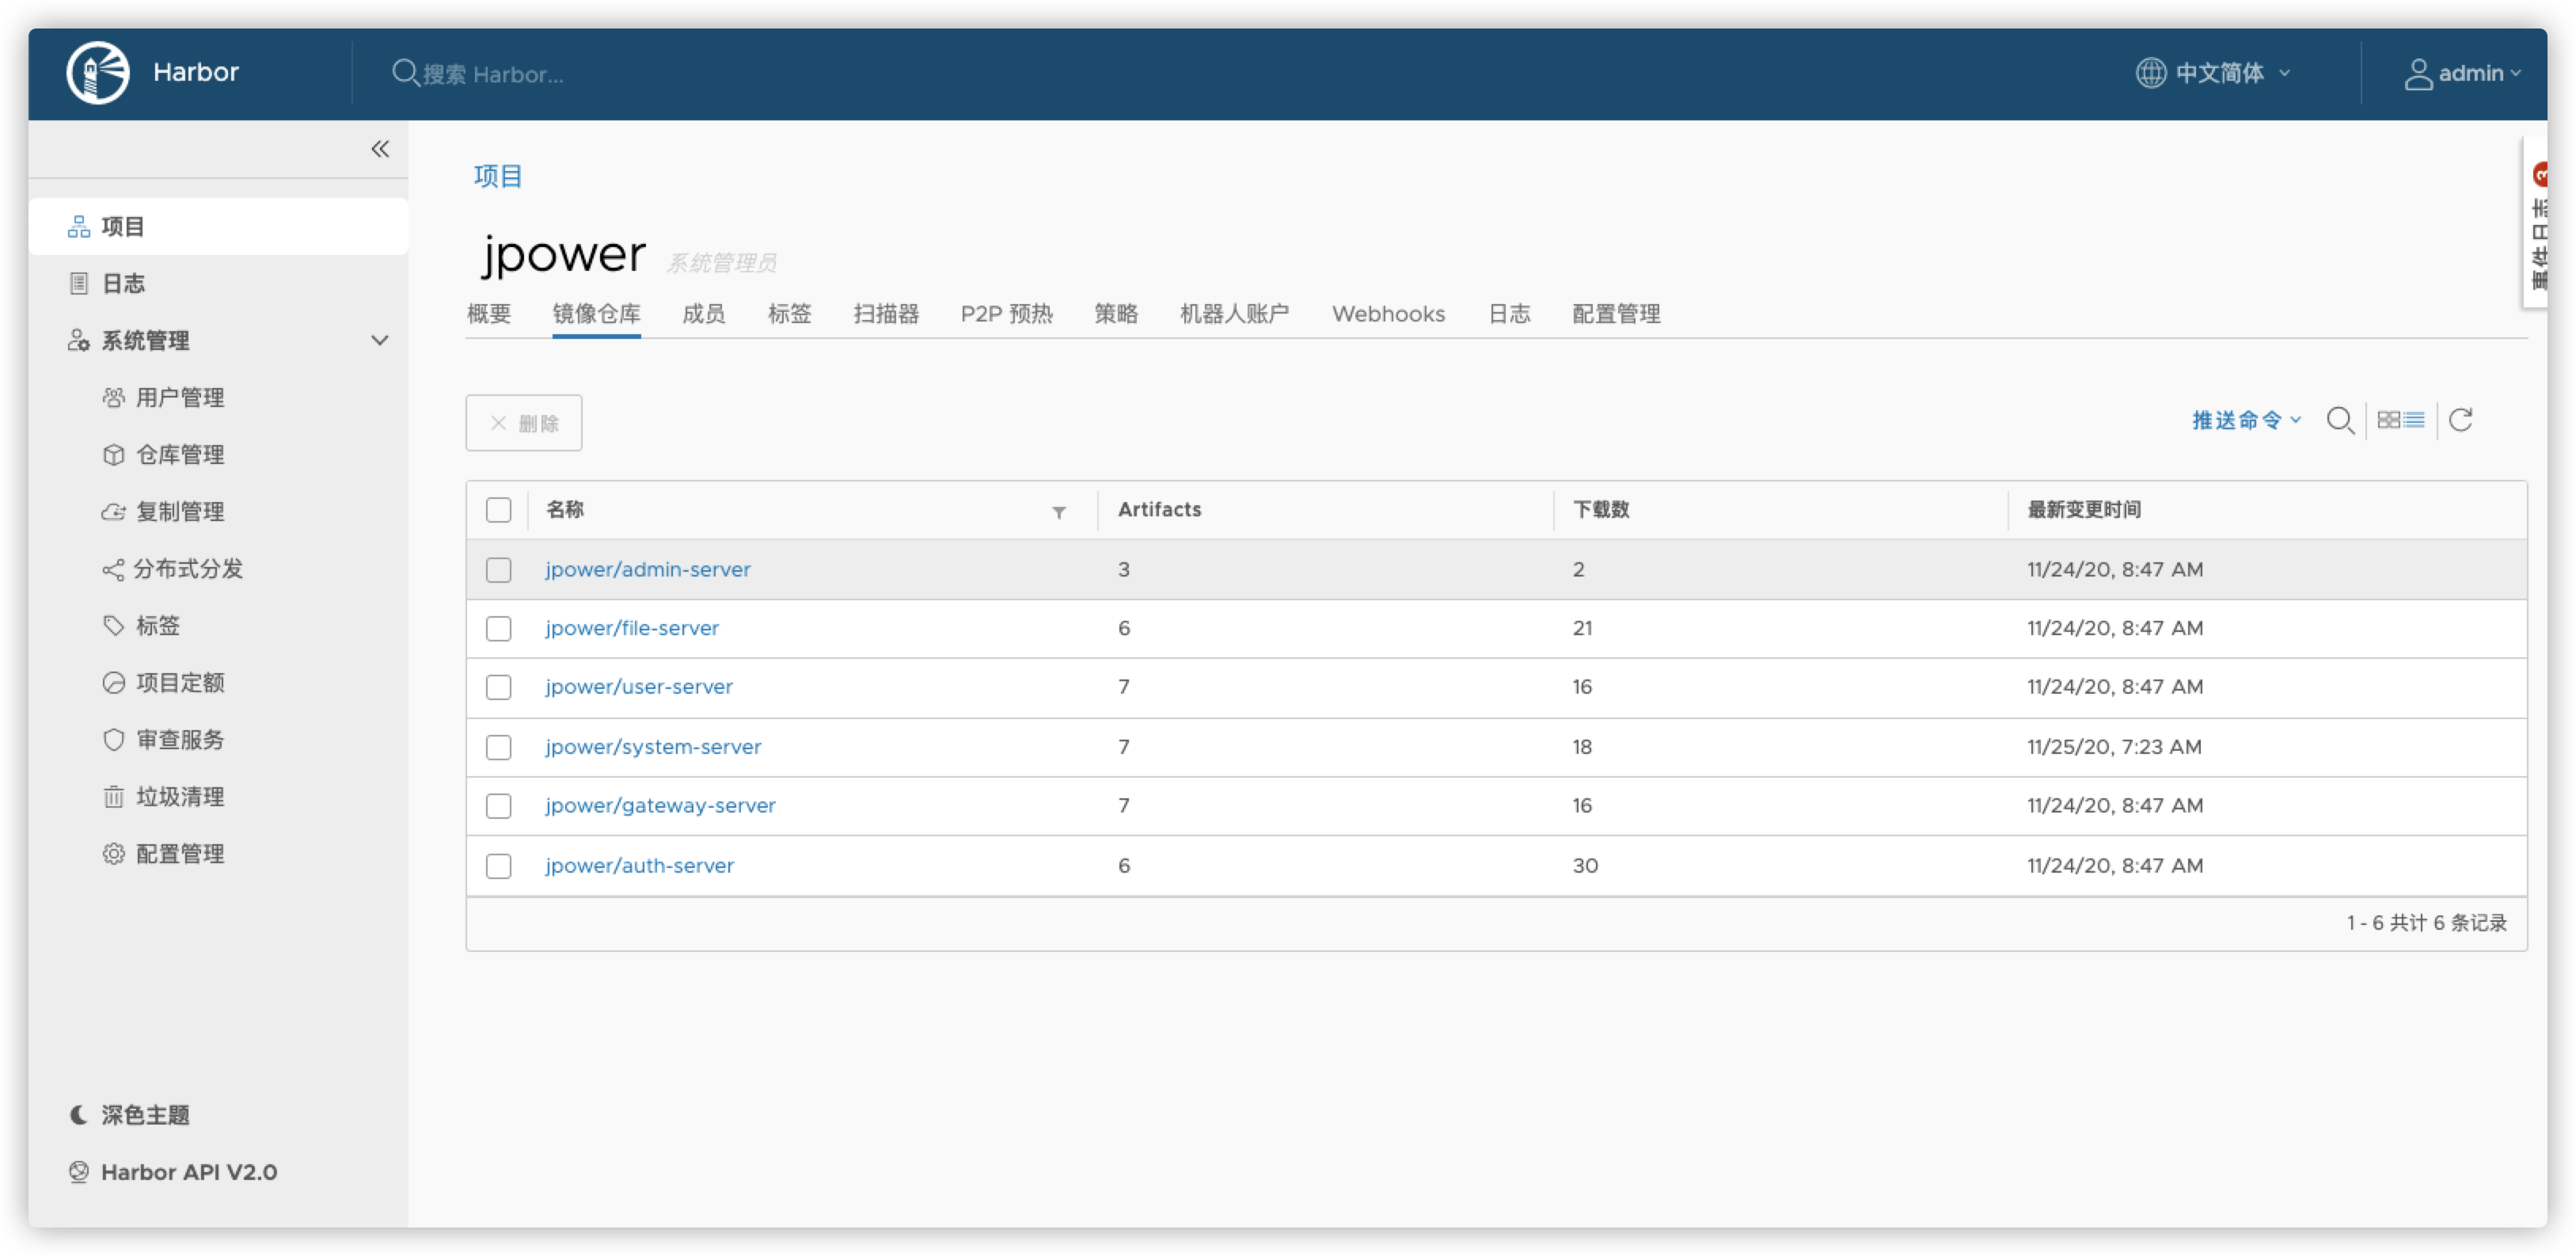Switch to the project 日志 tab
Viewport: 2576px width, 1256px height.
(x=1509, y=314)
